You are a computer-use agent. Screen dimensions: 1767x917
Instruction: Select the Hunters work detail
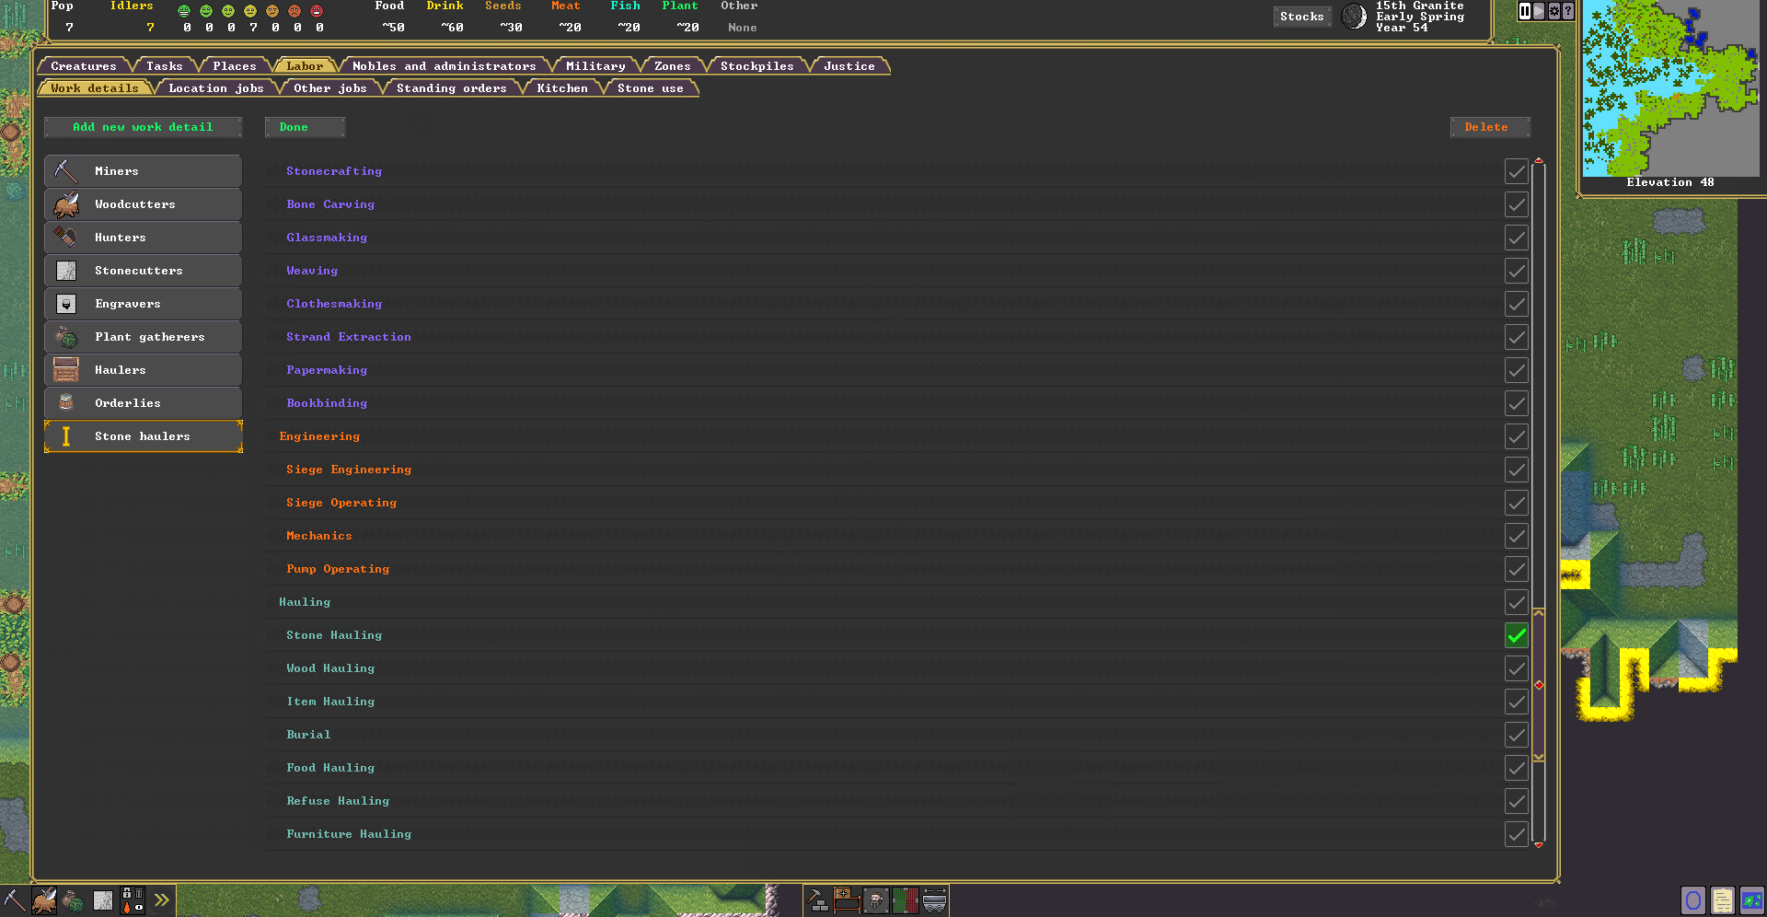pos(144,238)
